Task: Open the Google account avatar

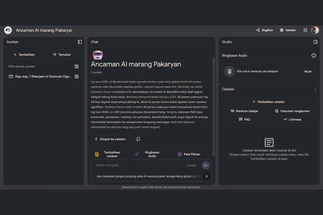Action: (315, 30)
